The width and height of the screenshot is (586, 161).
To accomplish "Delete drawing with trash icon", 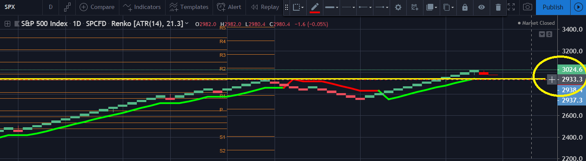I will (x=498, y=7).
